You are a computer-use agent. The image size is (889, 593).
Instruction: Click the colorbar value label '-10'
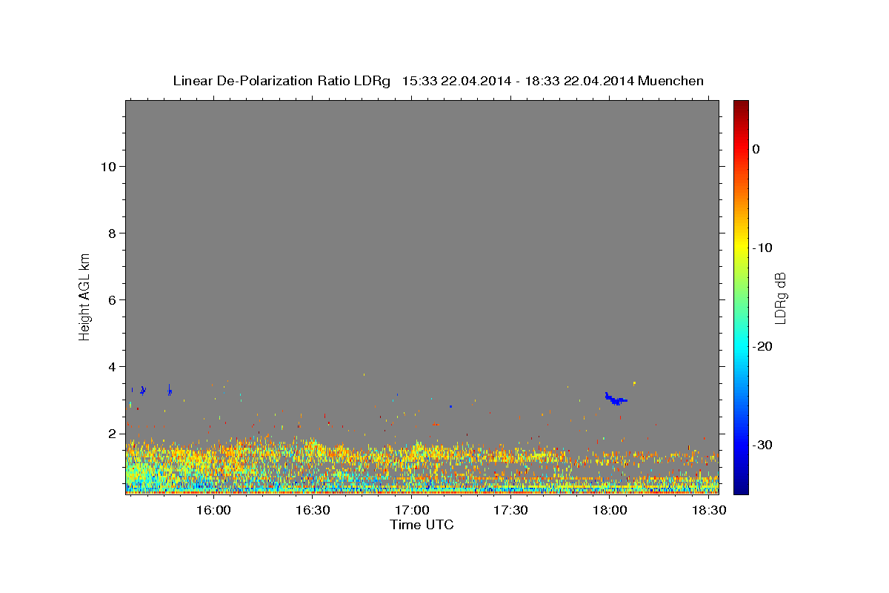[763, 248]
